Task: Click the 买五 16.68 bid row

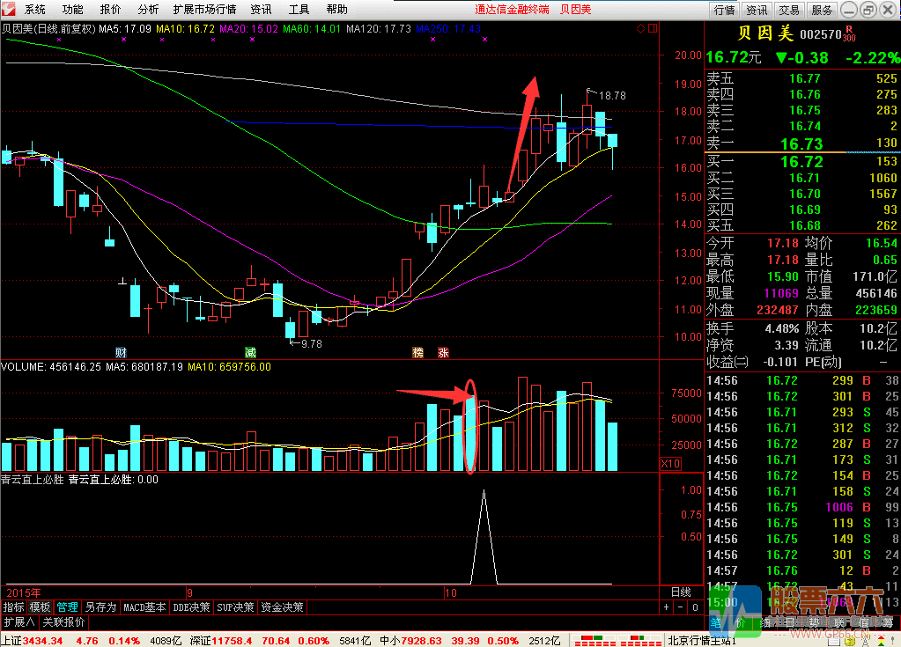Action: click(x=802, y=225)
